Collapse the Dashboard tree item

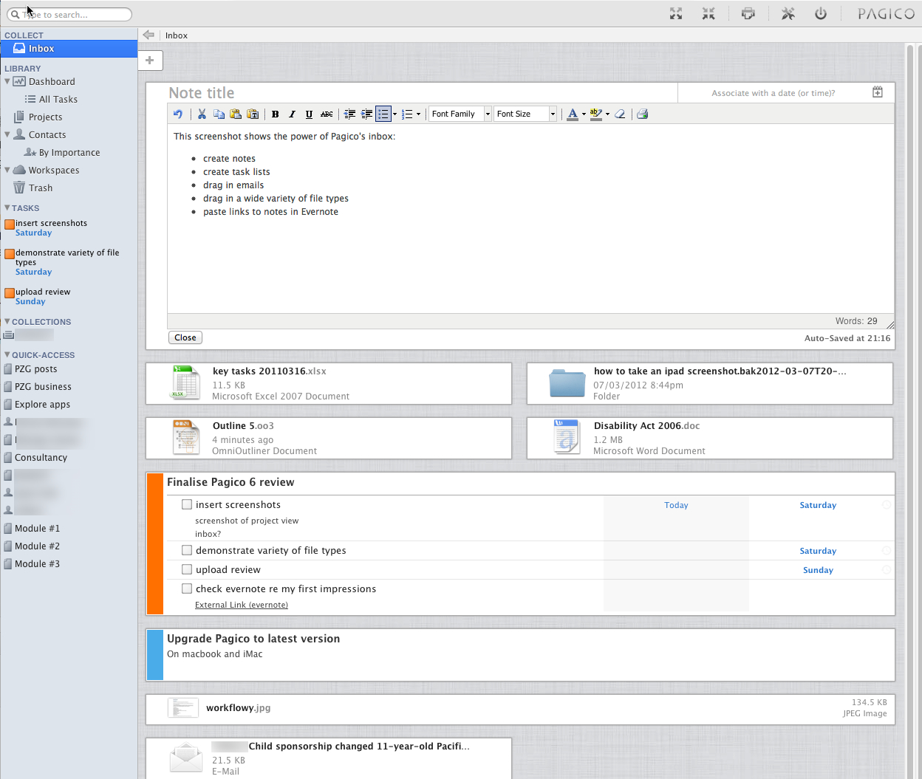click(7, 81)
